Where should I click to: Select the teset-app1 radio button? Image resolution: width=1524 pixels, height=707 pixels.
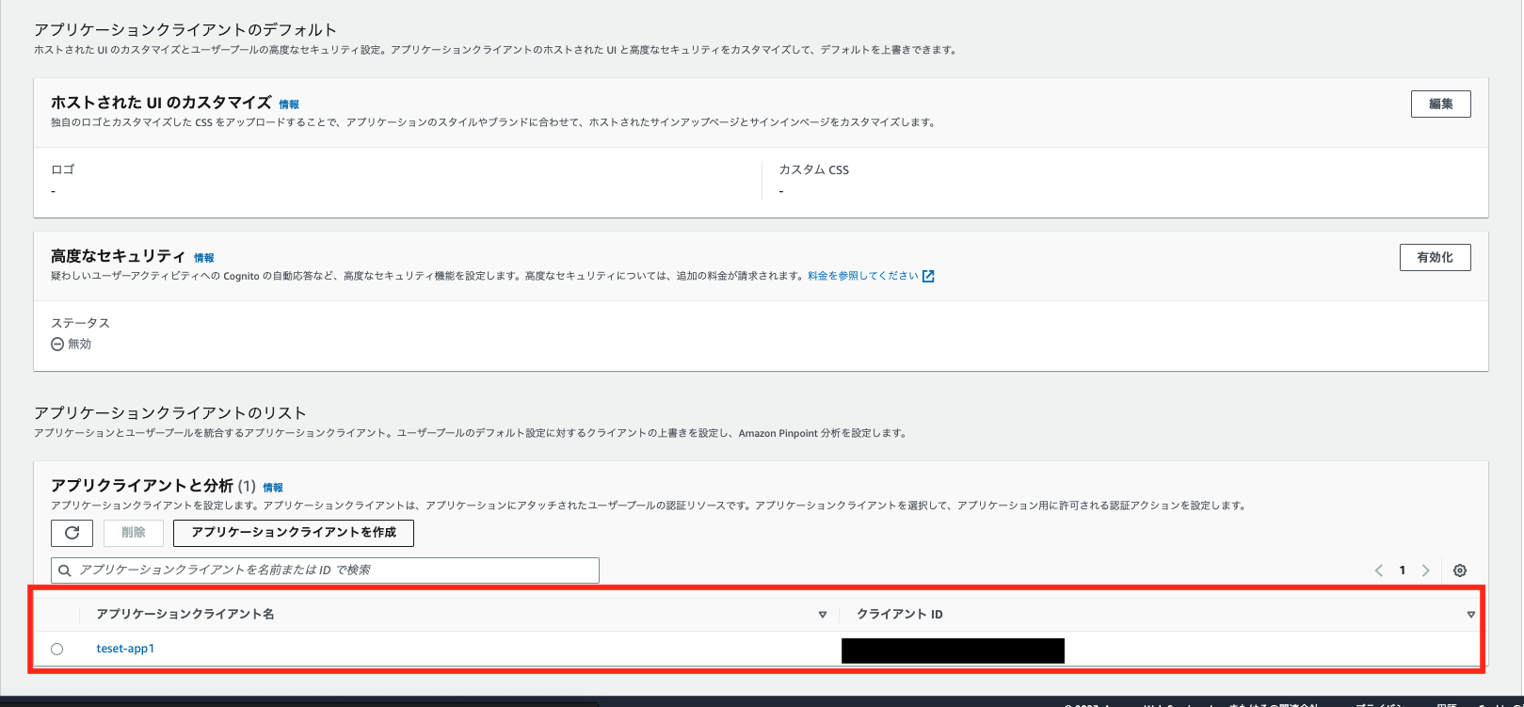click(57, 649)
